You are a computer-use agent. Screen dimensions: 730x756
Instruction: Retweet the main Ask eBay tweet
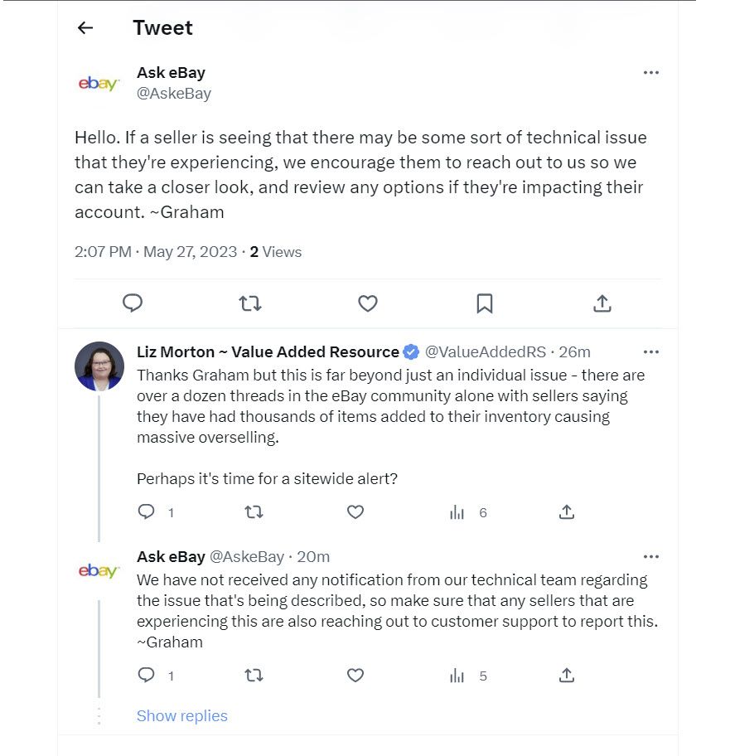[250, 303]
